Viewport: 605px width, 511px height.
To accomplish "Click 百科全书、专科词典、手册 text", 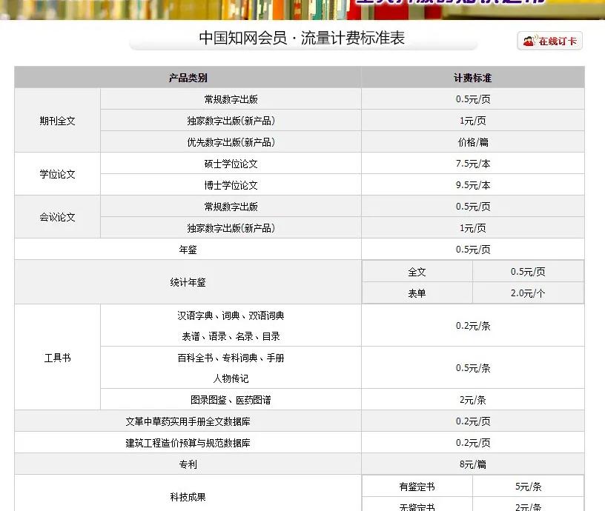I will click(231, 358).
